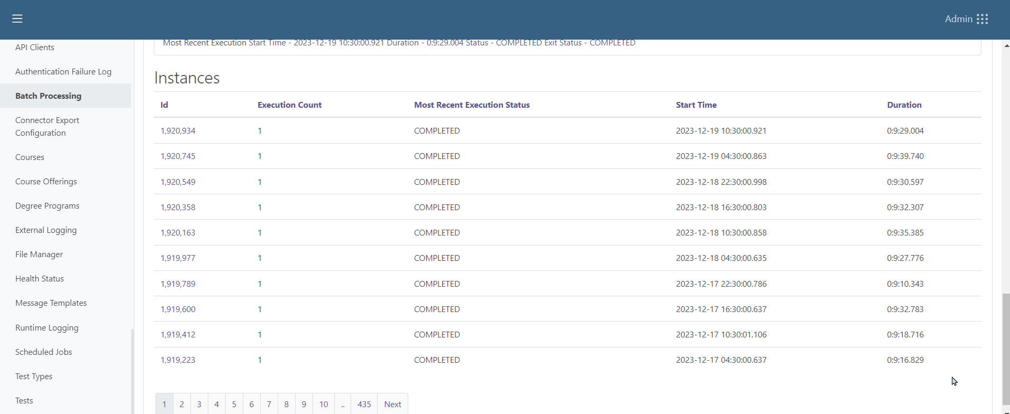The width and height of the screenshot is (1010, 414).
Task: Open instance 1,920,549
Action: tap(178, 182)
